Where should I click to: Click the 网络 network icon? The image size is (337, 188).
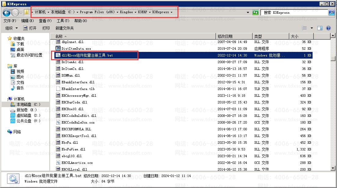point(10,132)
